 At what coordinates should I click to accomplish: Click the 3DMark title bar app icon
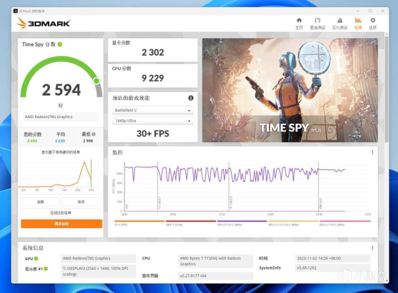click(x=16, y=11)
